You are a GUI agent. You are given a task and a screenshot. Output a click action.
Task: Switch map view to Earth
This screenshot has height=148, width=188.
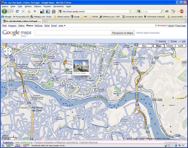pyautogui.click(x=181, y=46)
